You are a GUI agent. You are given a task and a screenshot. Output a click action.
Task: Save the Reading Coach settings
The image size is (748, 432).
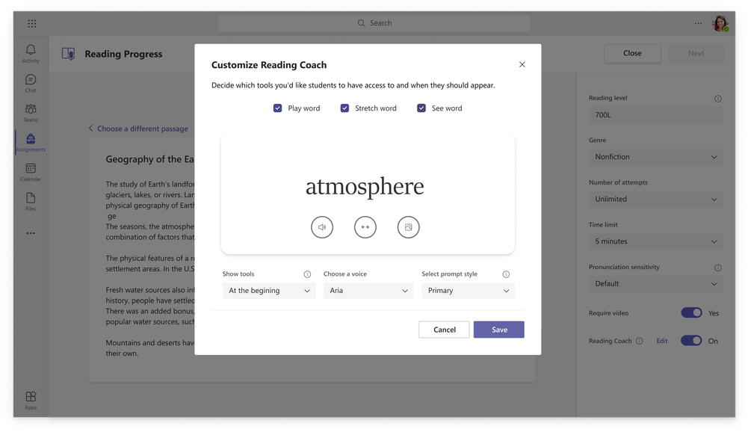[x=499, y=330]
